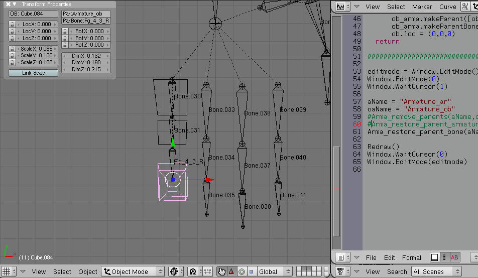Open the Object Mode dropdown

pyautogui.click(x=133, y=271)
